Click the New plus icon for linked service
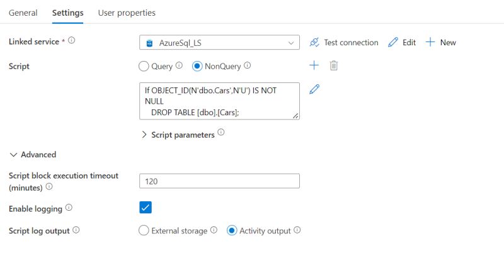The image size is (504, 256). point(430,43)
